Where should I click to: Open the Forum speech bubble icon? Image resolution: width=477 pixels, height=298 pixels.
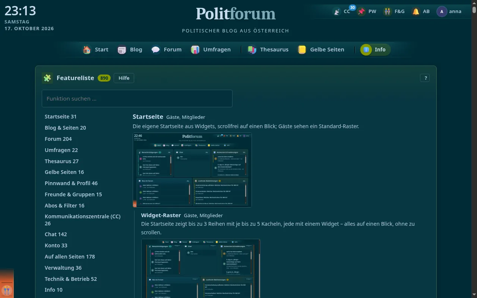point(156,50)
